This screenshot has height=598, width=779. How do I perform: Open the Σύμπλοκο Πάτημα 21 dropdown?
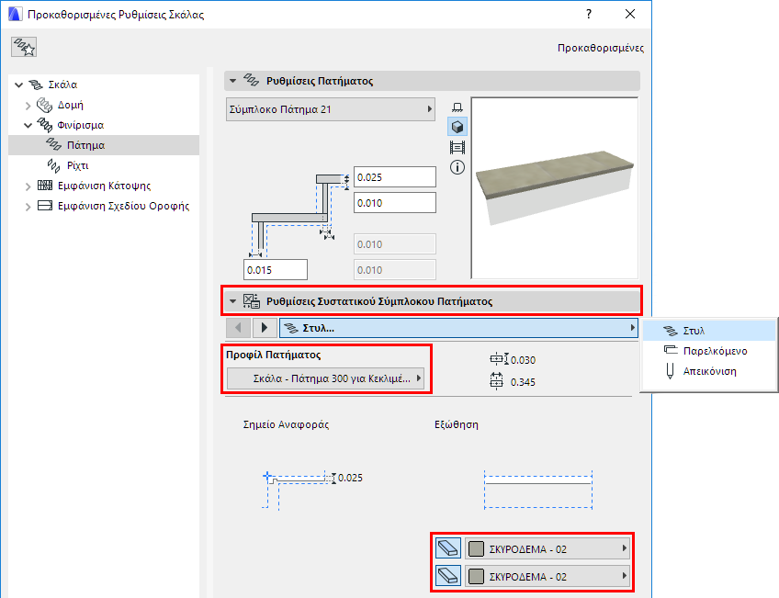pos(331,109)
